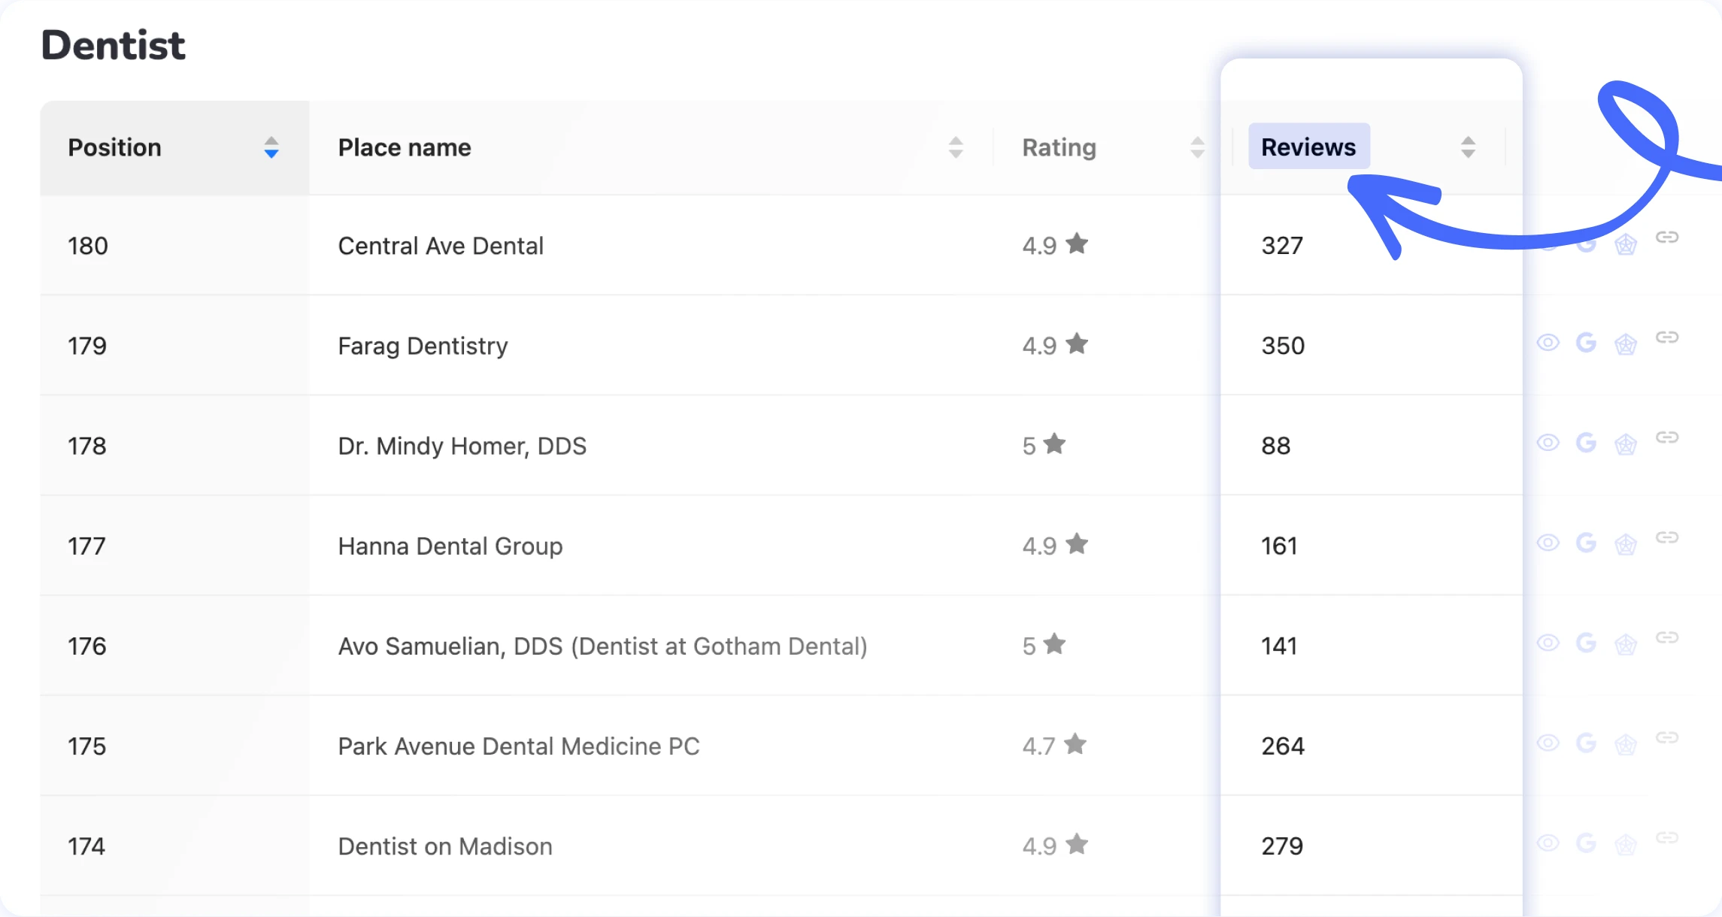Toggle eye icon in Dr. Mindy Homer row
1722x917 pixels.
tap(1548, 443)
